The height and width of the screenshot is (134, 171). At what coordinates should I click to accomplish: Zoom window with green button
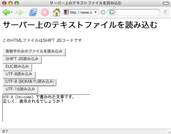pos(17,3)
